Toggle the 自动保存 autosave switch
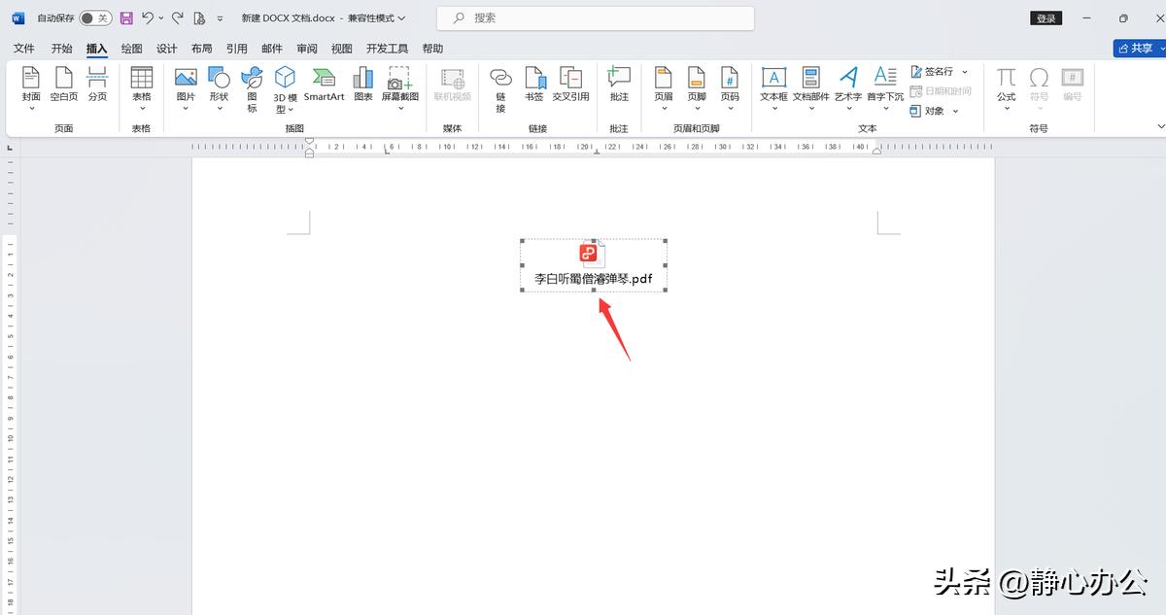This screenshot has width=1166, height=615. pyautogui.click(x=94, y=18)
